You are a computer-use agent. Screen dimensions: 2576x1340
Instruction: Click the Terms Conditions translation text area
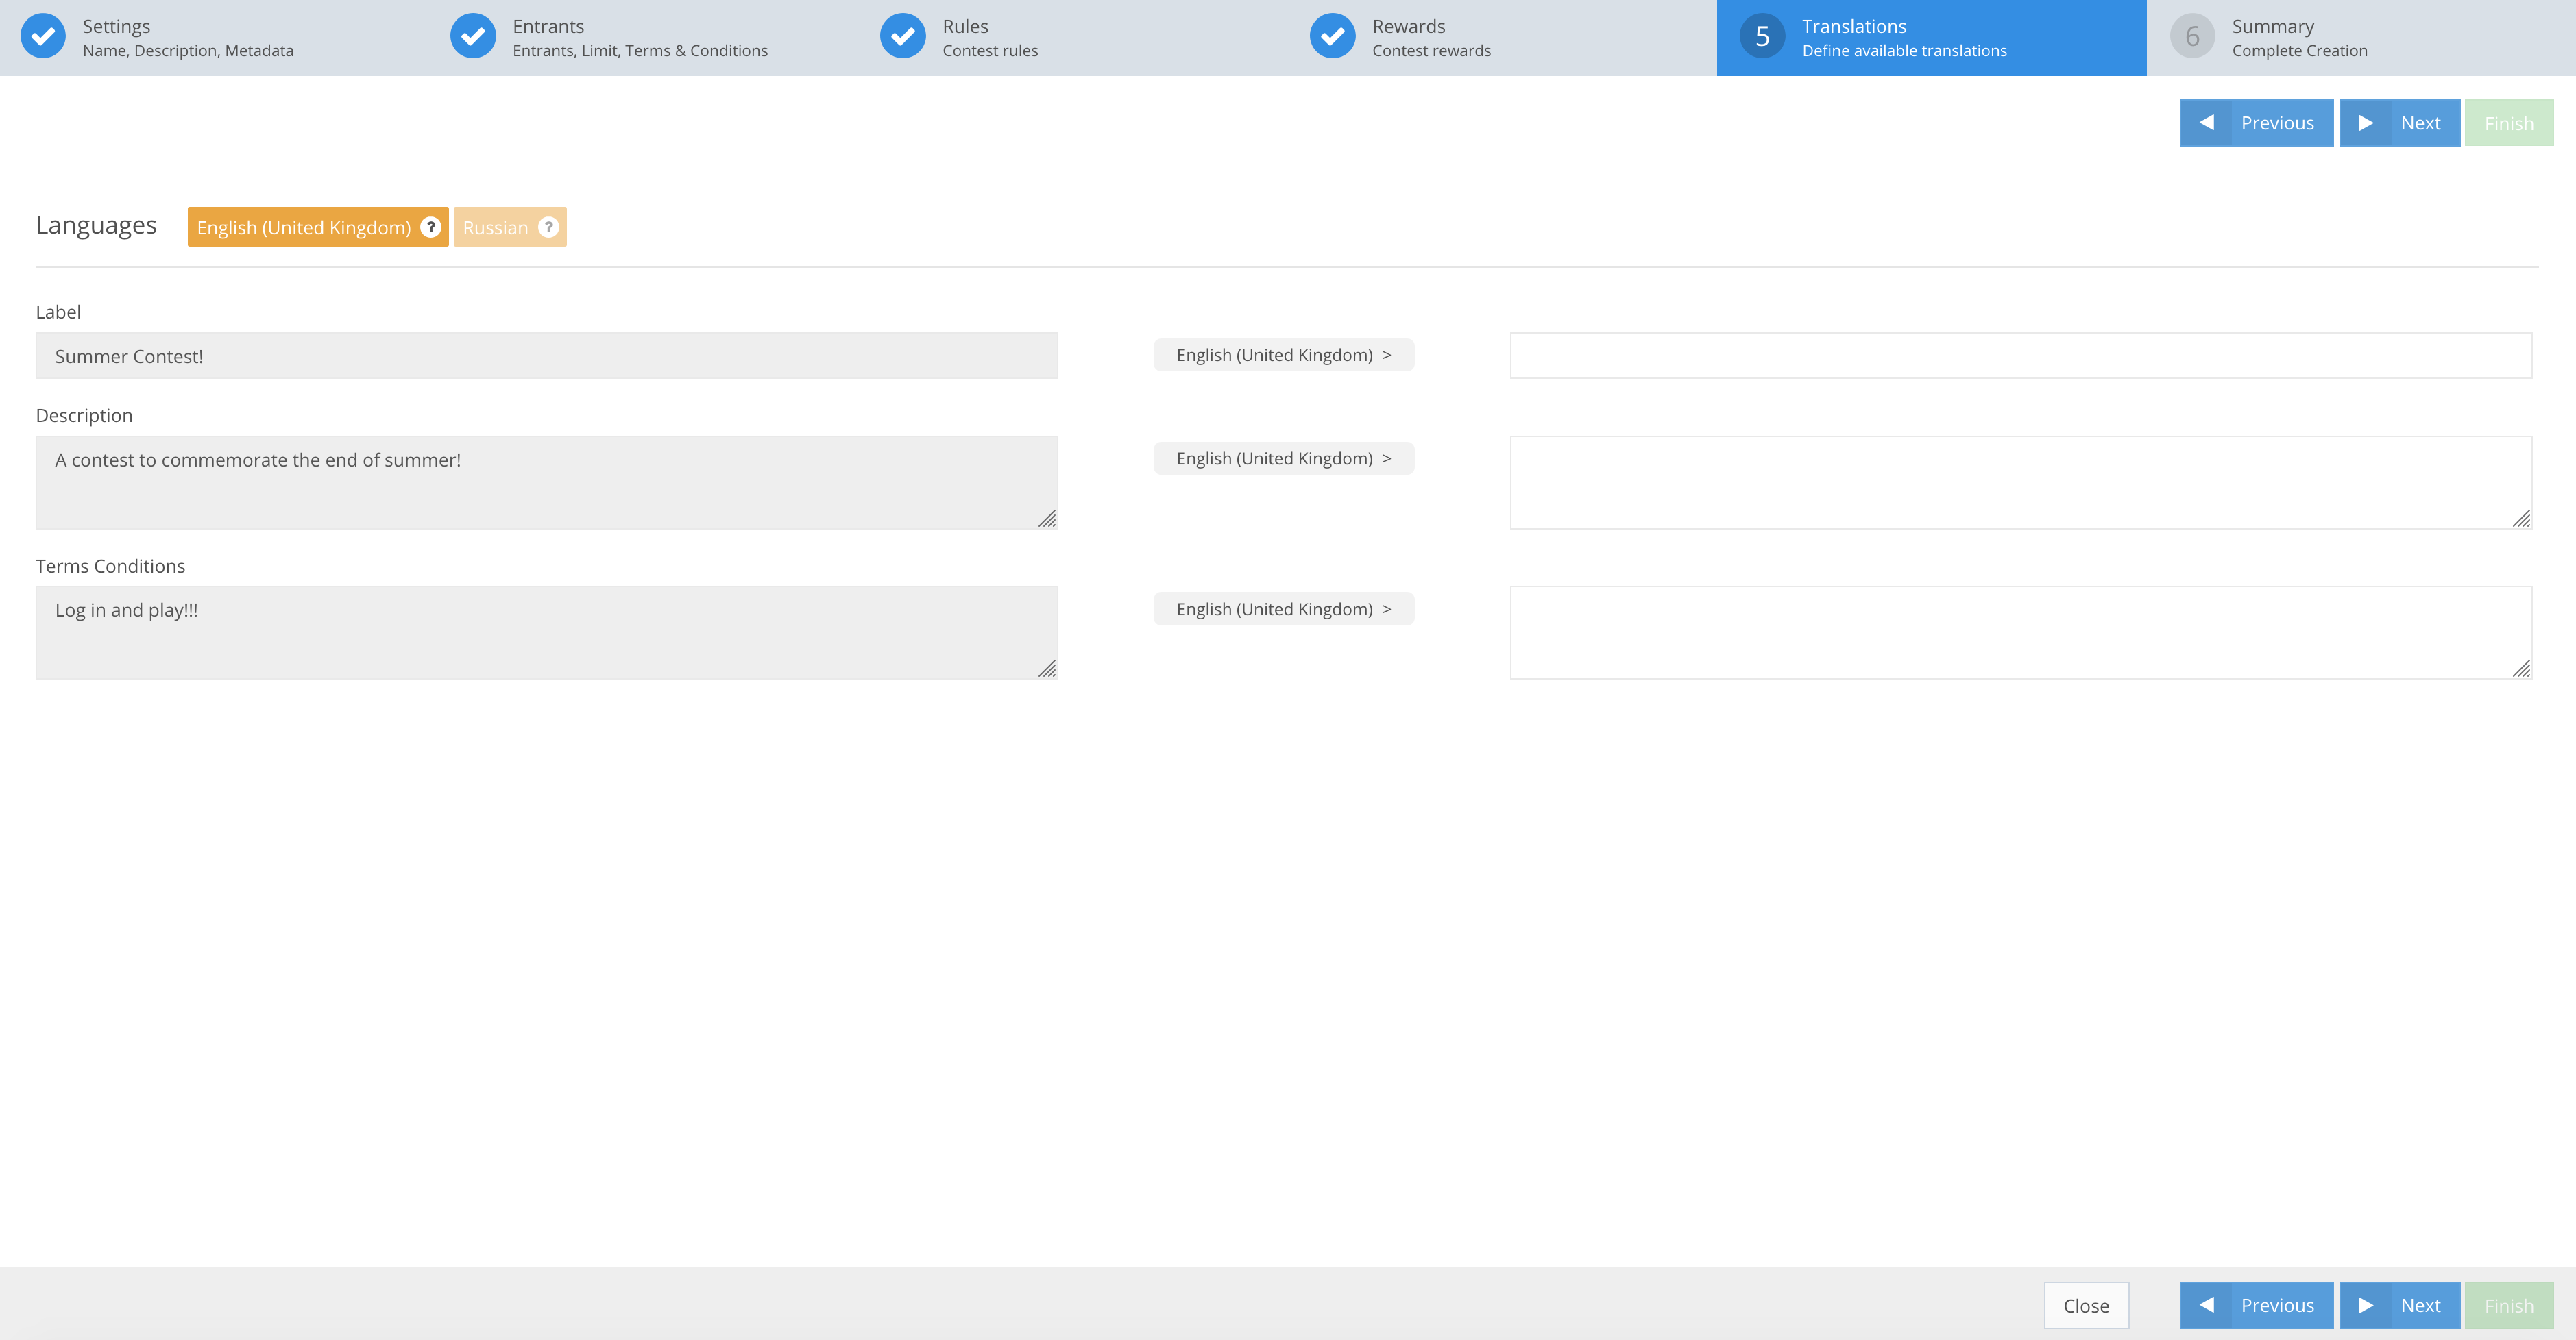tap(2021, 632)
